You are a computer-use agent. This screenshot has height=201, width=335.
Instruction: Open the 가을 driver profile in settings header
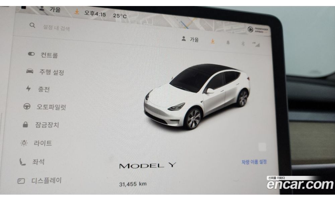pyautogui.click(x=190, y=39)
